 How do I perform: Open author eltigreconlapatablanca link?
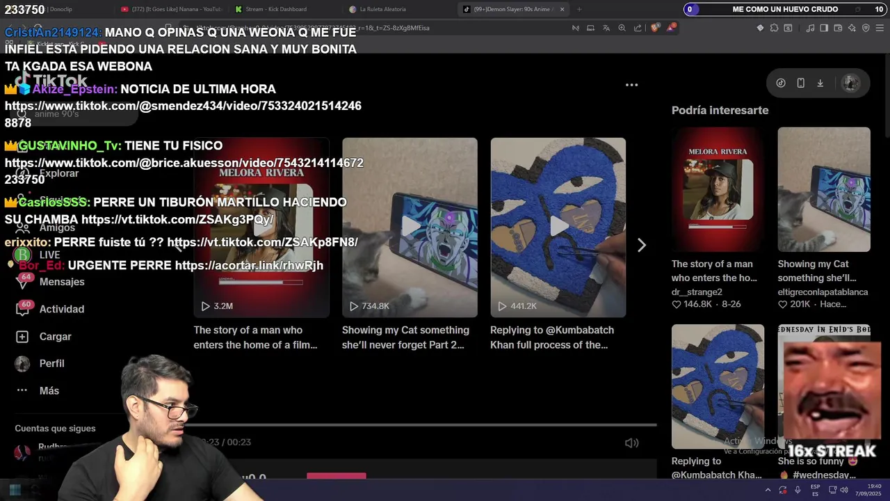tap(823, 292)
